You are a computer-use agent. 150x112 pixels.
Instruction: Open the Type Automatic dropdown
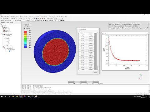[21, 21]
